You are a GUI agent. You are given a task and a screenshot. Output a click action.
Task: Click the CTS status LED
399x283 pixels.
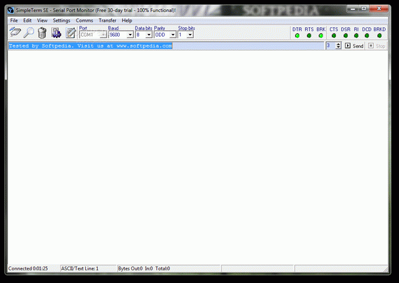(334, 36)
